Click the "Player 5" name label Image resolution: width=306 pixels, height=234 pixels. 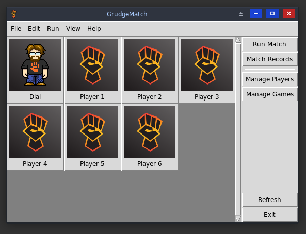92,164
